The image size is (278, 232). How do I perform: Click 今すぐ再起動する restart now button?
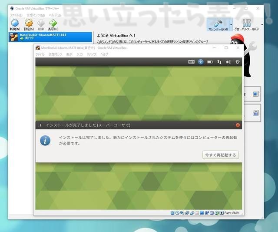pos(221,155)
